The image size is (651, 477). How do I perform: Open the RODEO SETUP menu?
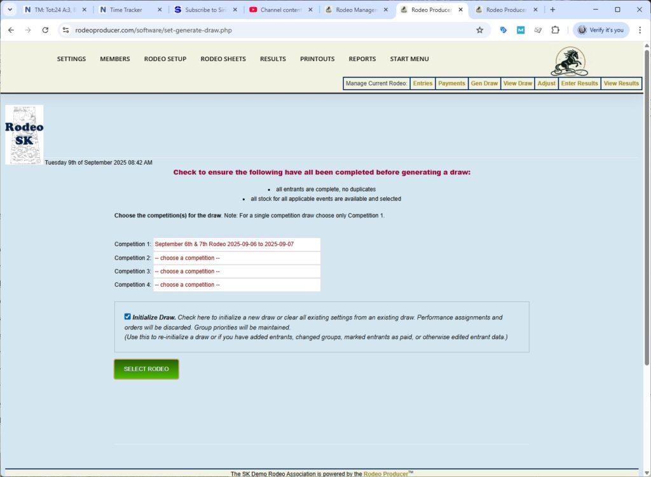(x=165, y=59)
